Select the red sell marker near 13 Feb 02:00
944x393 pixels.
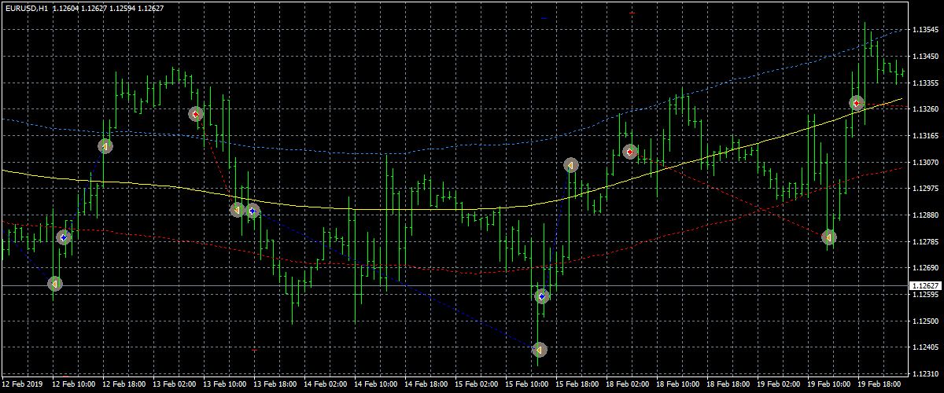pyautogui.click(x=196, y=114)
